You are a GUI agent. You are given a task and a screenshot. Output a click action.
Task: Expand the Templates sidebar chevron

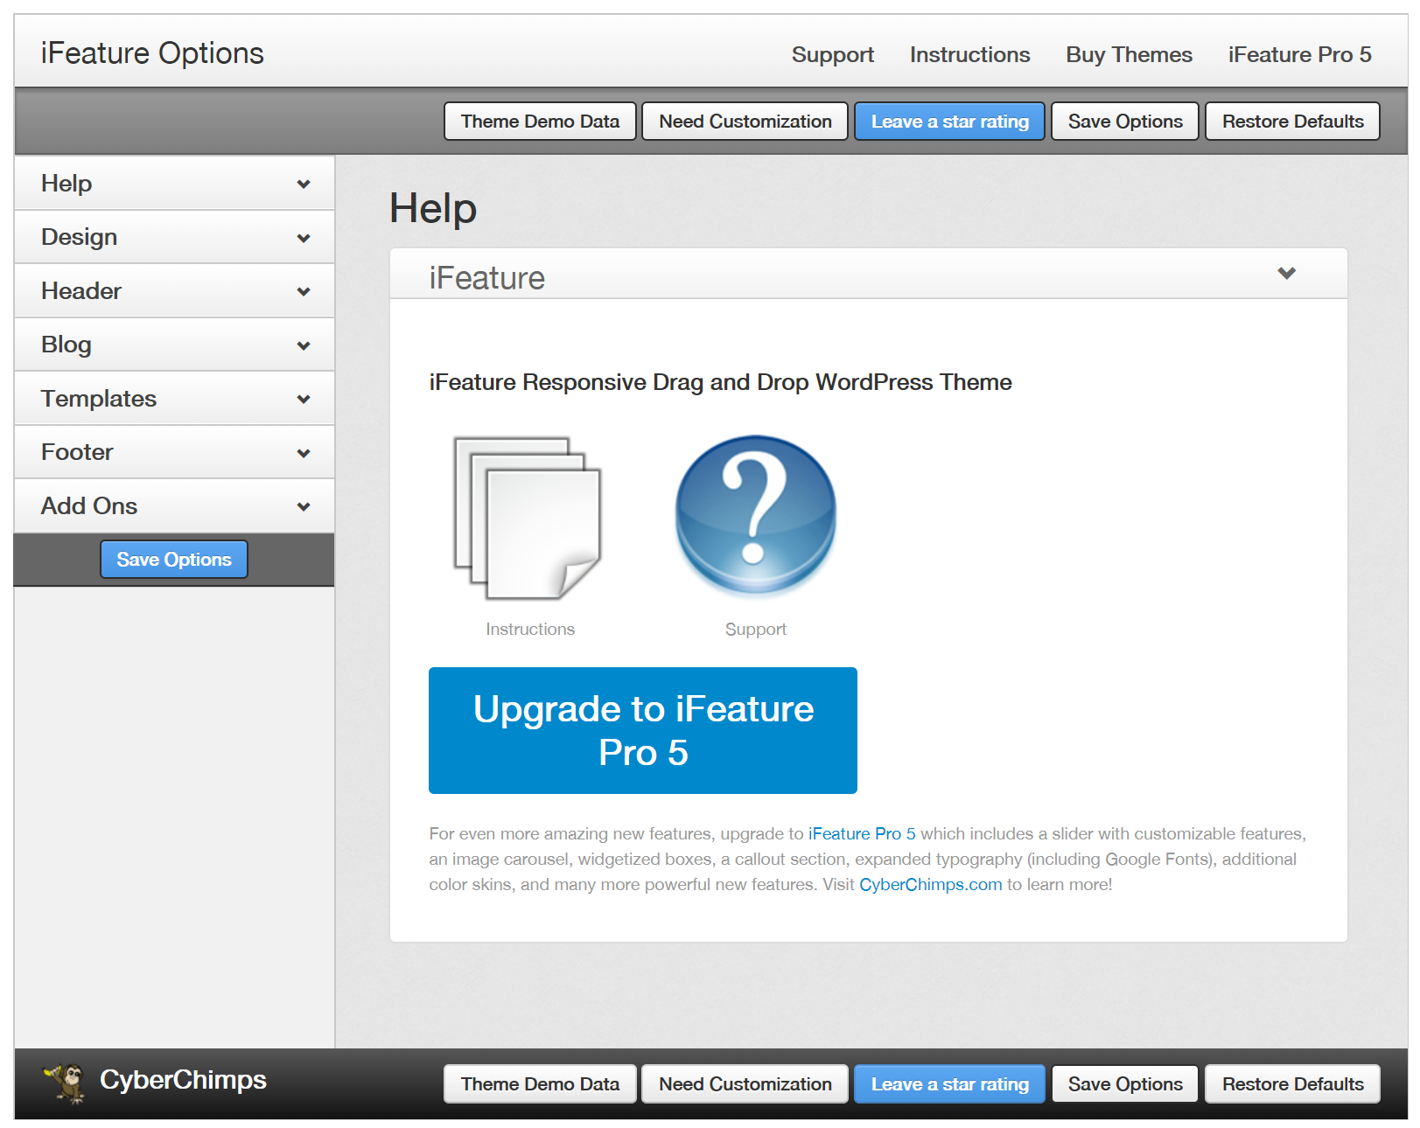pyautogui.click(x=304, y=399)
